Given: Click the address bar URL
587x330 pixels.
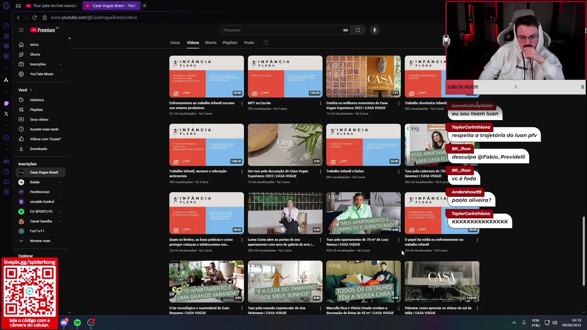Looking at the screenshot, I should tap(94, 17).
